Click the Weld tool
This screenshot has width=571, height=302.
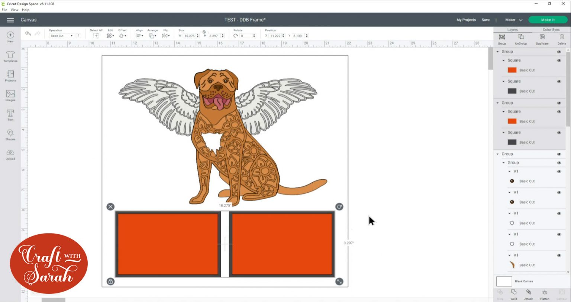tap(514, 293)
